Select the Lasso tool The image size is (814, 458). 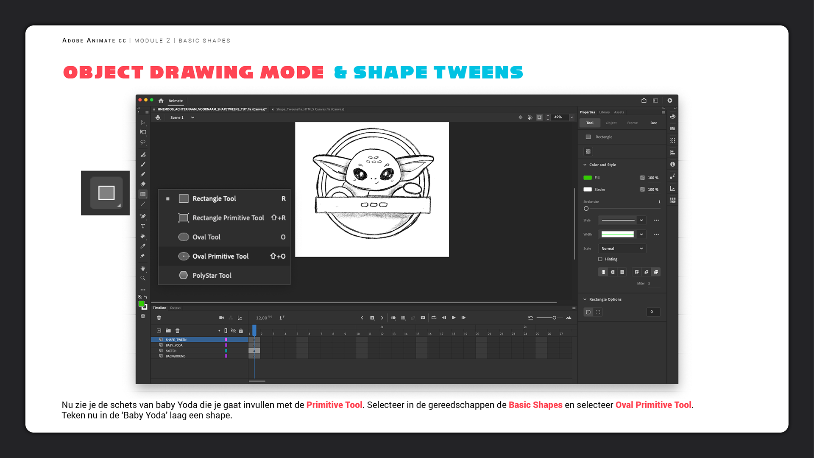[143, 142]
